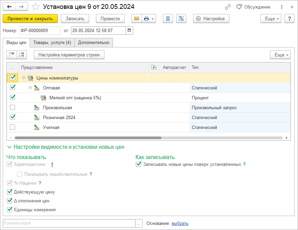Open the calendar date picker icon
The width and height of the screenshot is (298, 230).
click(x=129, y=31)
